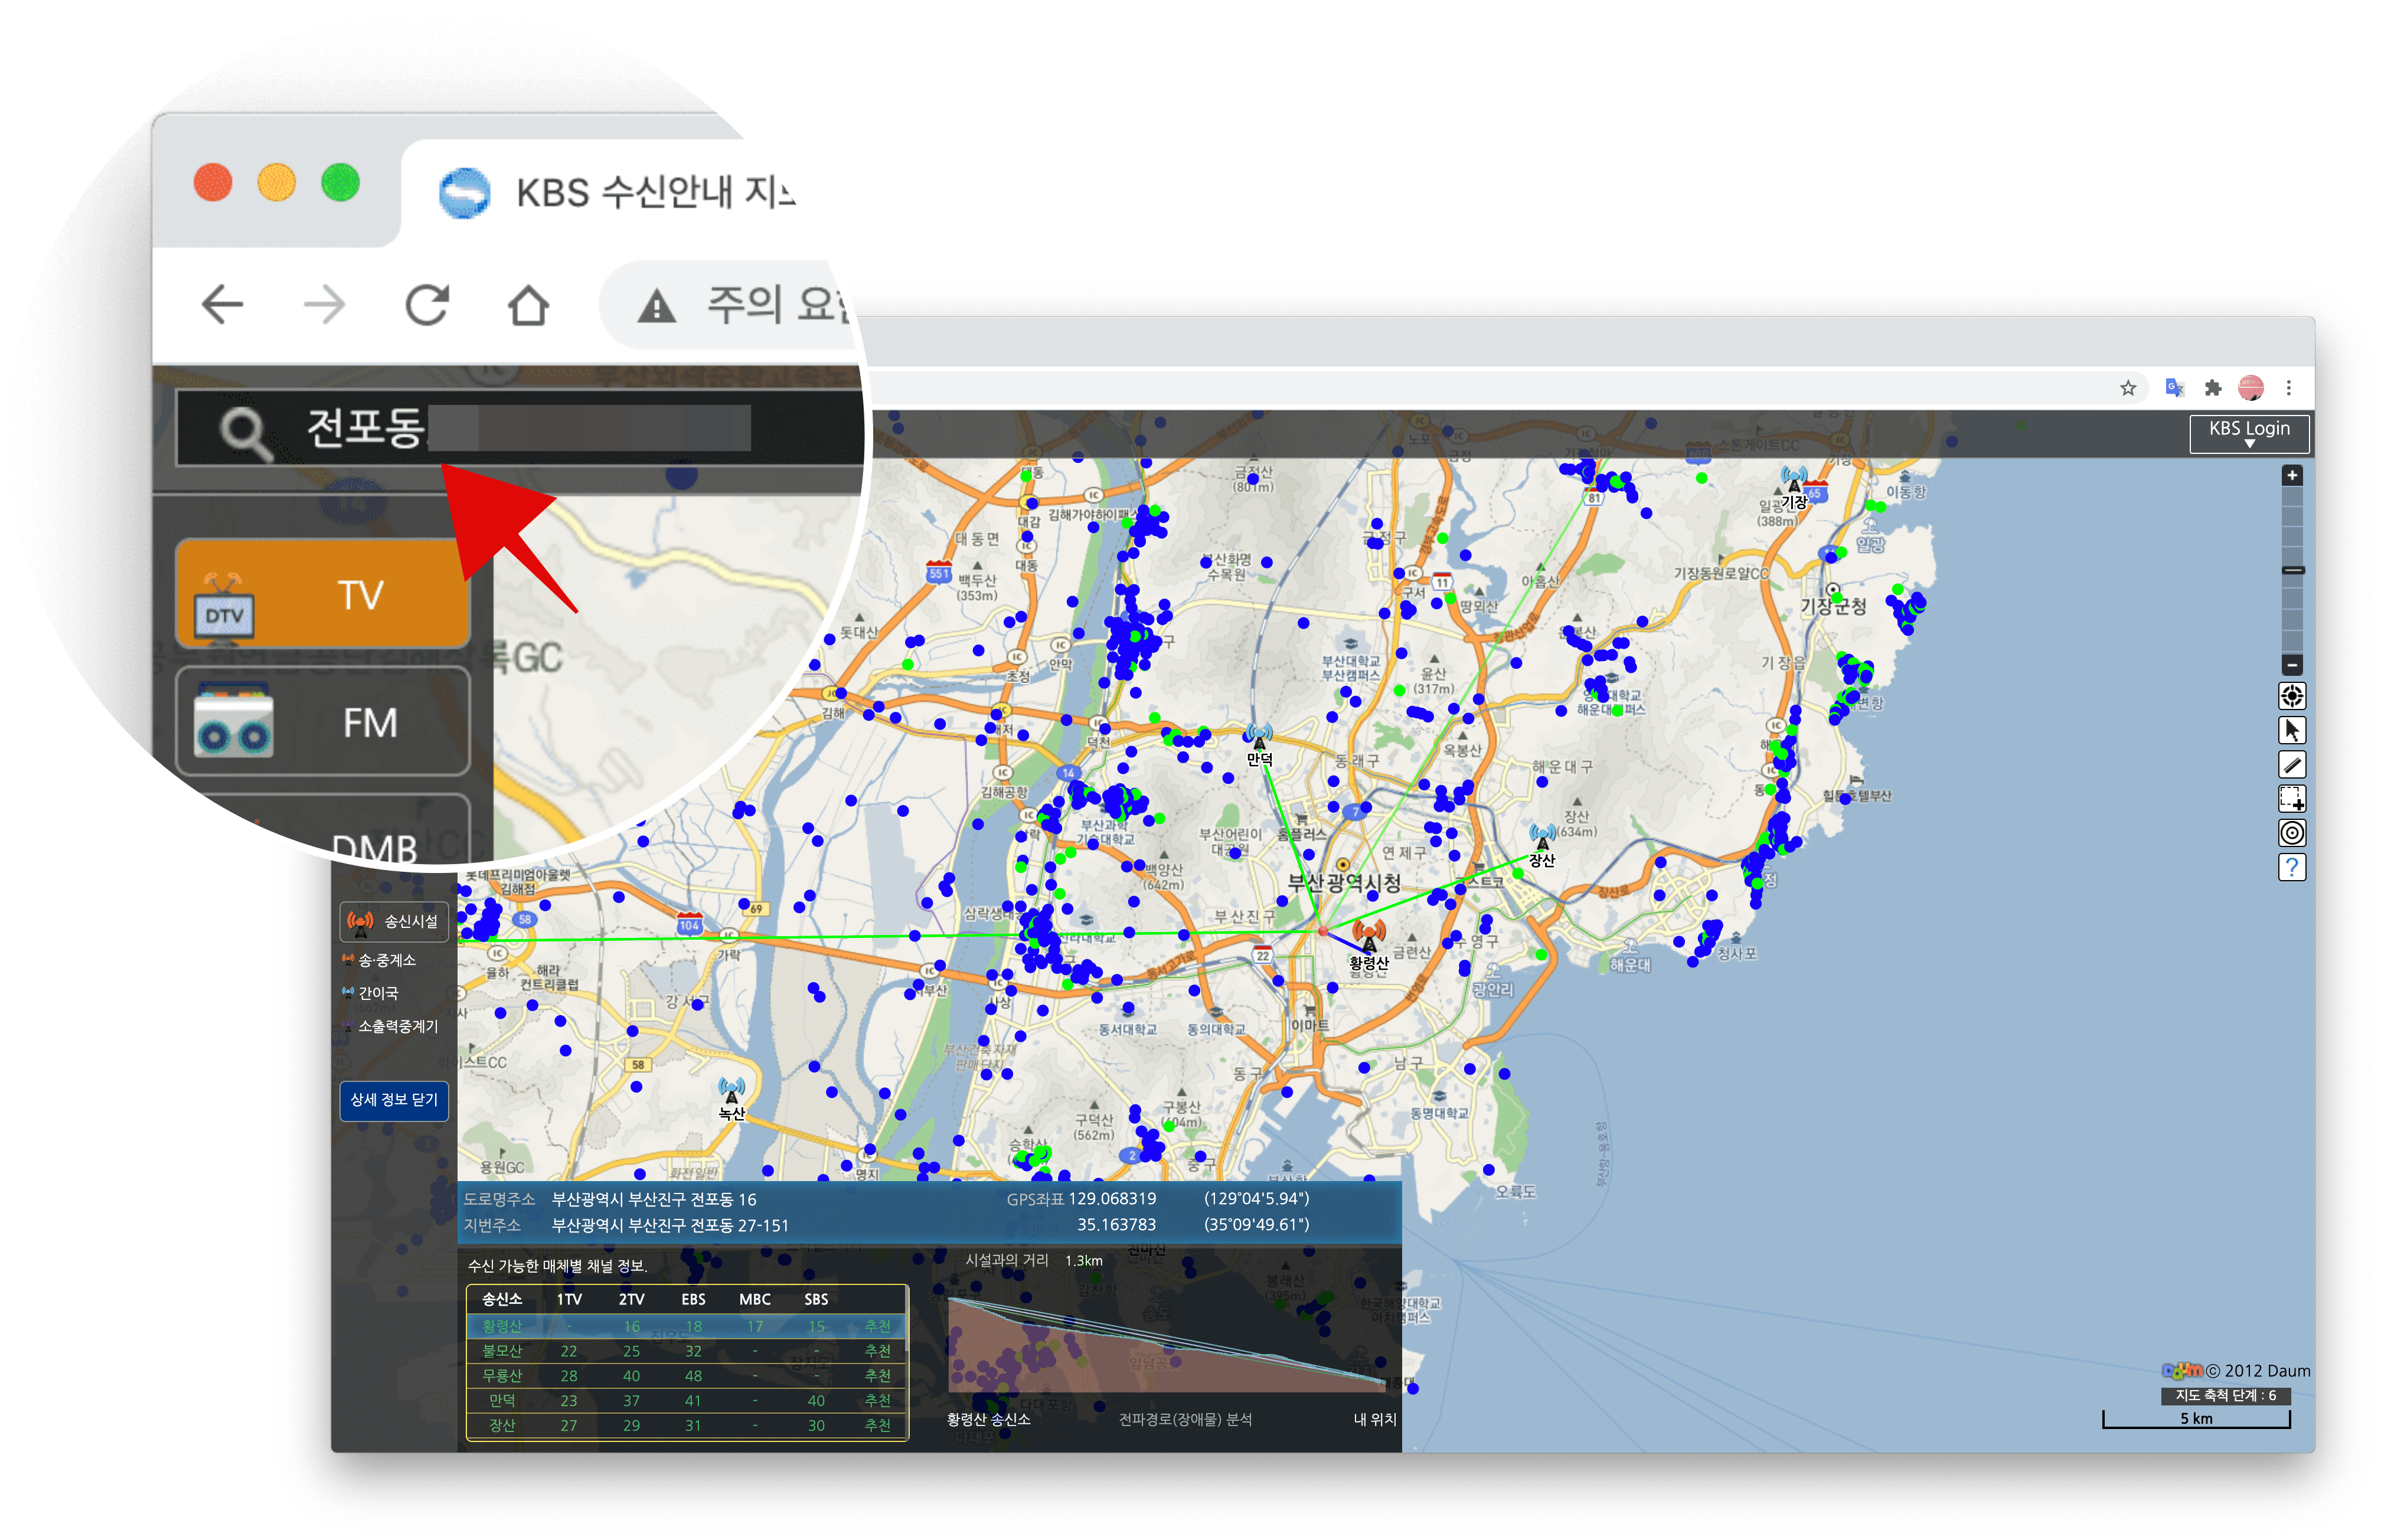
Task: Select the 무룡산 row in channel table
Action: click(x=686, y=1375)
